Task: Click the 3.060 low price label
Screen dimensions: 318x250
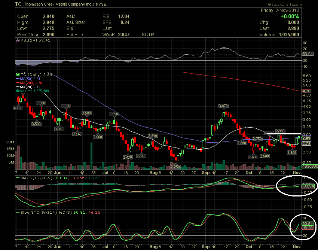Action: (98, 137)
